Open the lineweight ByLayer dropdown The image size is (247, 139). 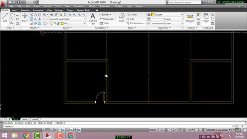[x=167, y=19]
